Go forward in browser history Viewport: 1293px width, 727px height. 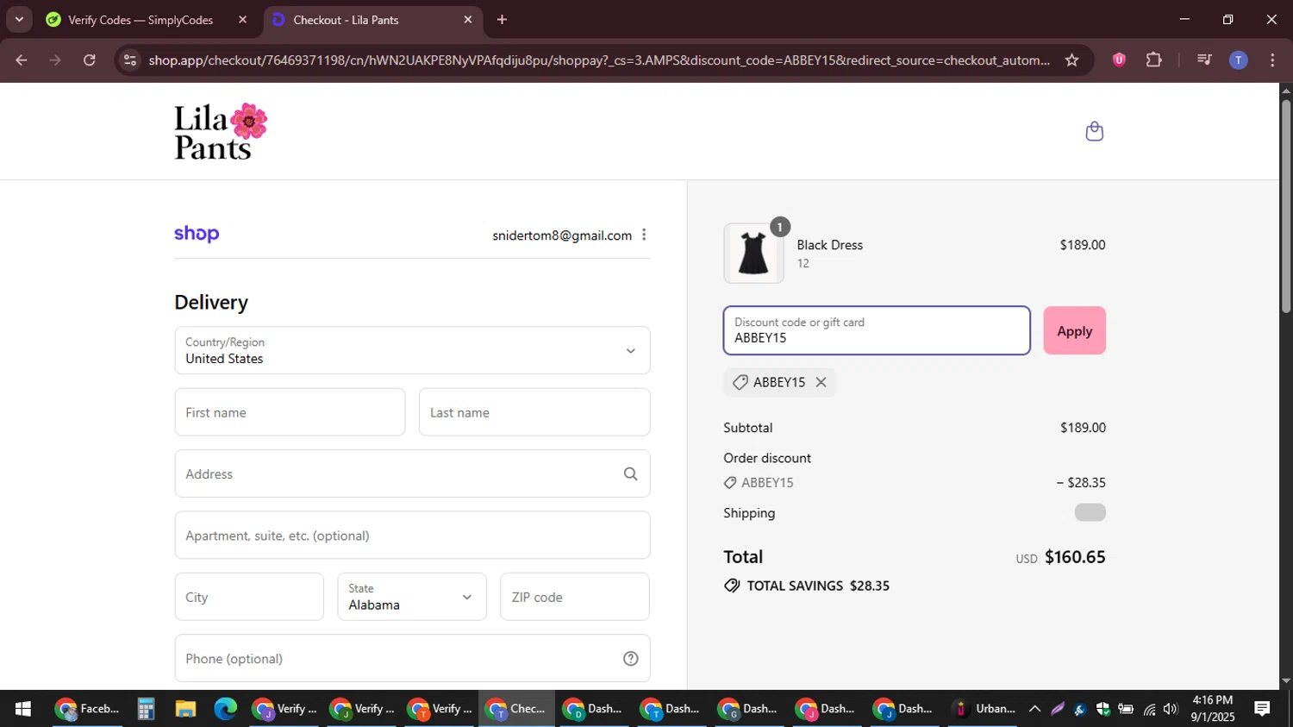click(x=55, y=60)
